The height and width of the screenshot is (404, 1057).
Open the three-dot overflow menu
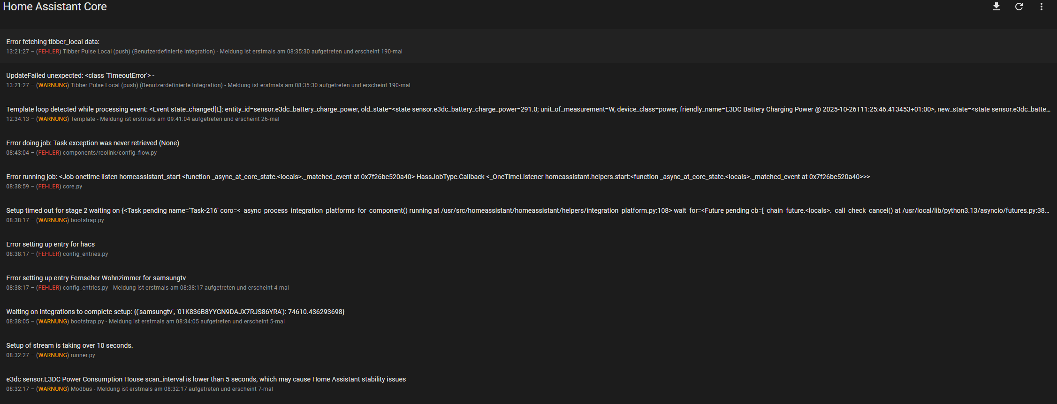1042,7
